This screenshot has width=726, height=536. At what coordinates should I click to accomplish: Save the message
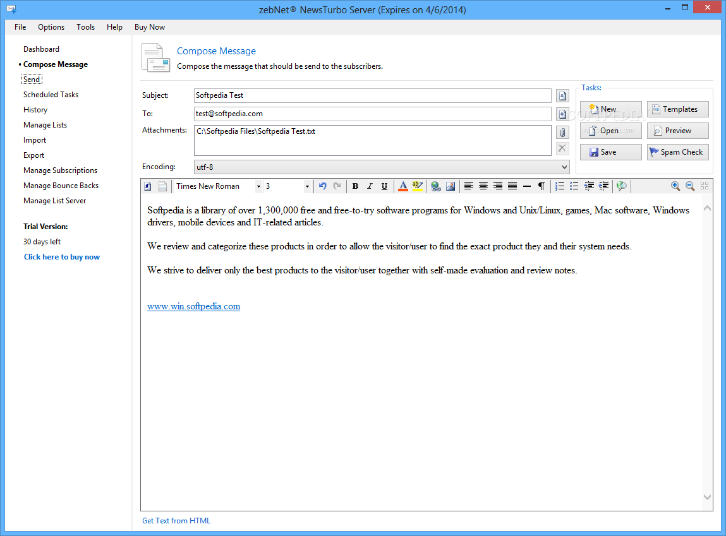(x=611, y=152)
